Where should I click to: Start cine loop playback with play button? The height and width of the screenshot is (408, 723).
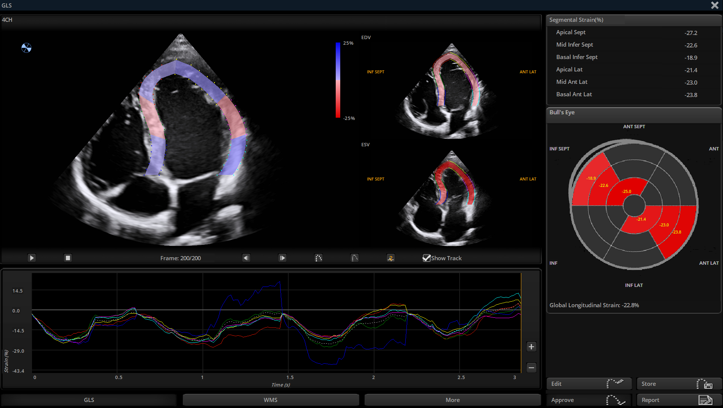click(32, 258)
